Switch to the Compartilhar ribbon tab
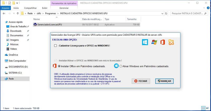The height and width of the screenshot is (111, 211). (x=30, y=8)
